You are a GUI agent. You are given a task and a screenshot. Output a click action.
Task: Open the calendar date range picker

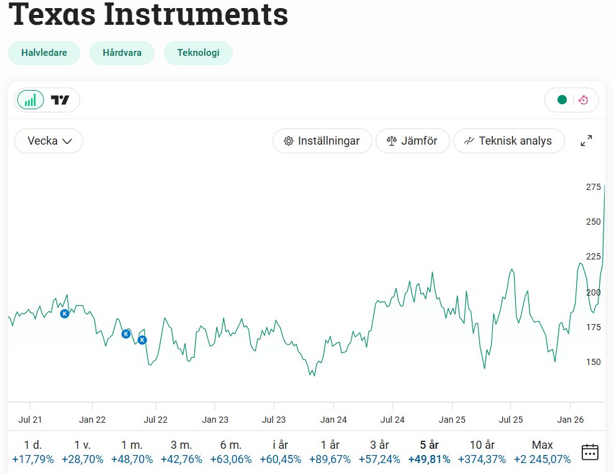(590, 453)
